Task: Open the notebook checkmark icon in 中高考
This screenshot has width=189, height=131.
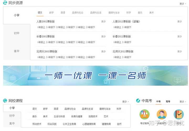Action: (x=179, y=114)
